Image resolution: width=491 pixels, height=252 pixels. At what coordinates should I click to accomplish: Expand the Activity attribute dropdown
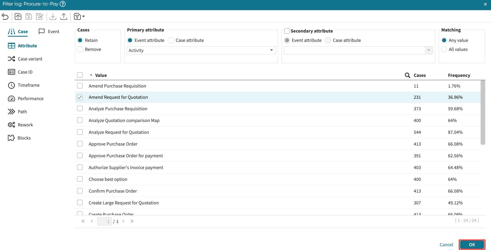pos(201,50)
